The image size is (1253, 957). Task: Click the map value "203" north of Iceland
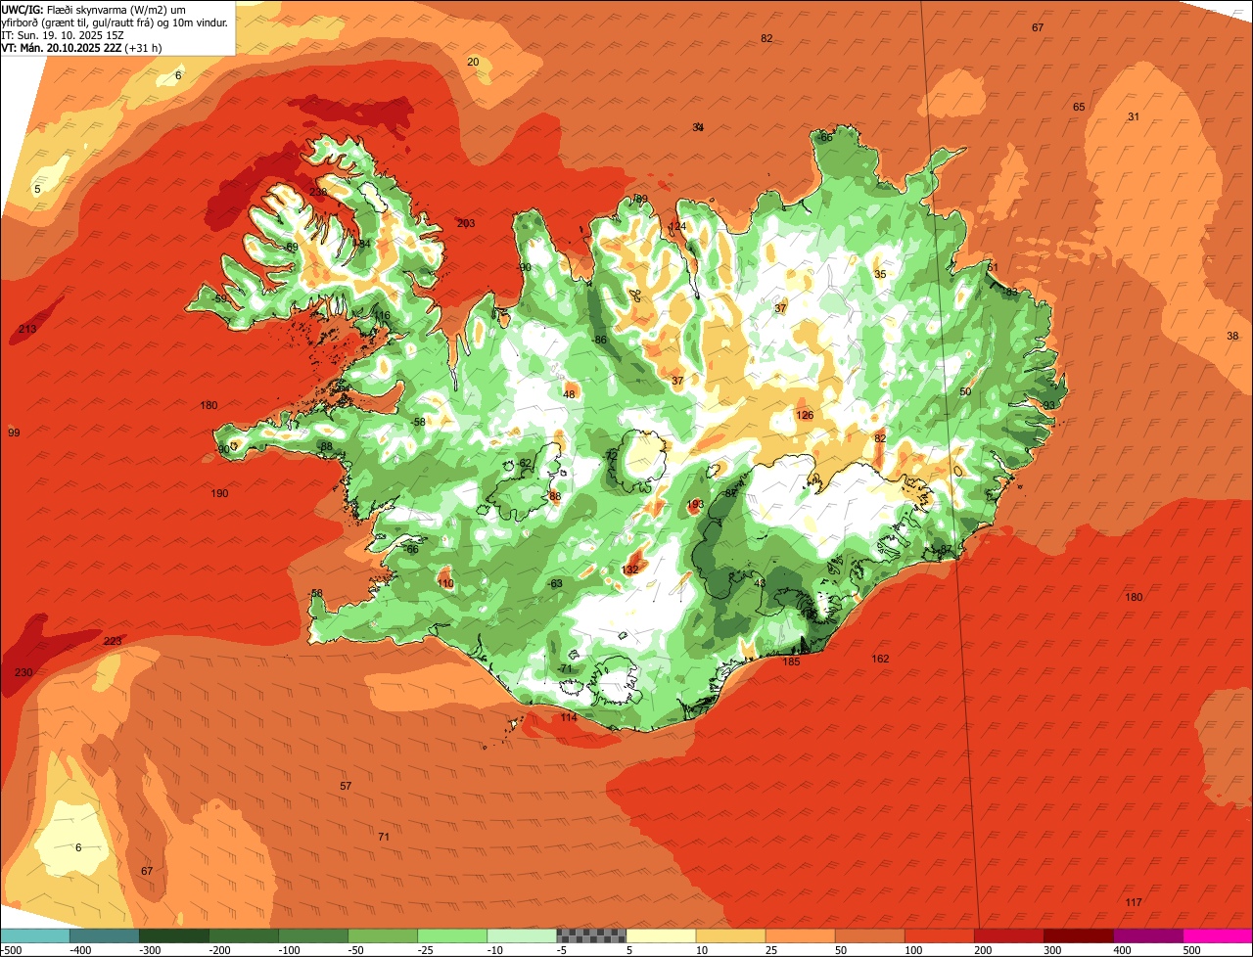point(466,224)
